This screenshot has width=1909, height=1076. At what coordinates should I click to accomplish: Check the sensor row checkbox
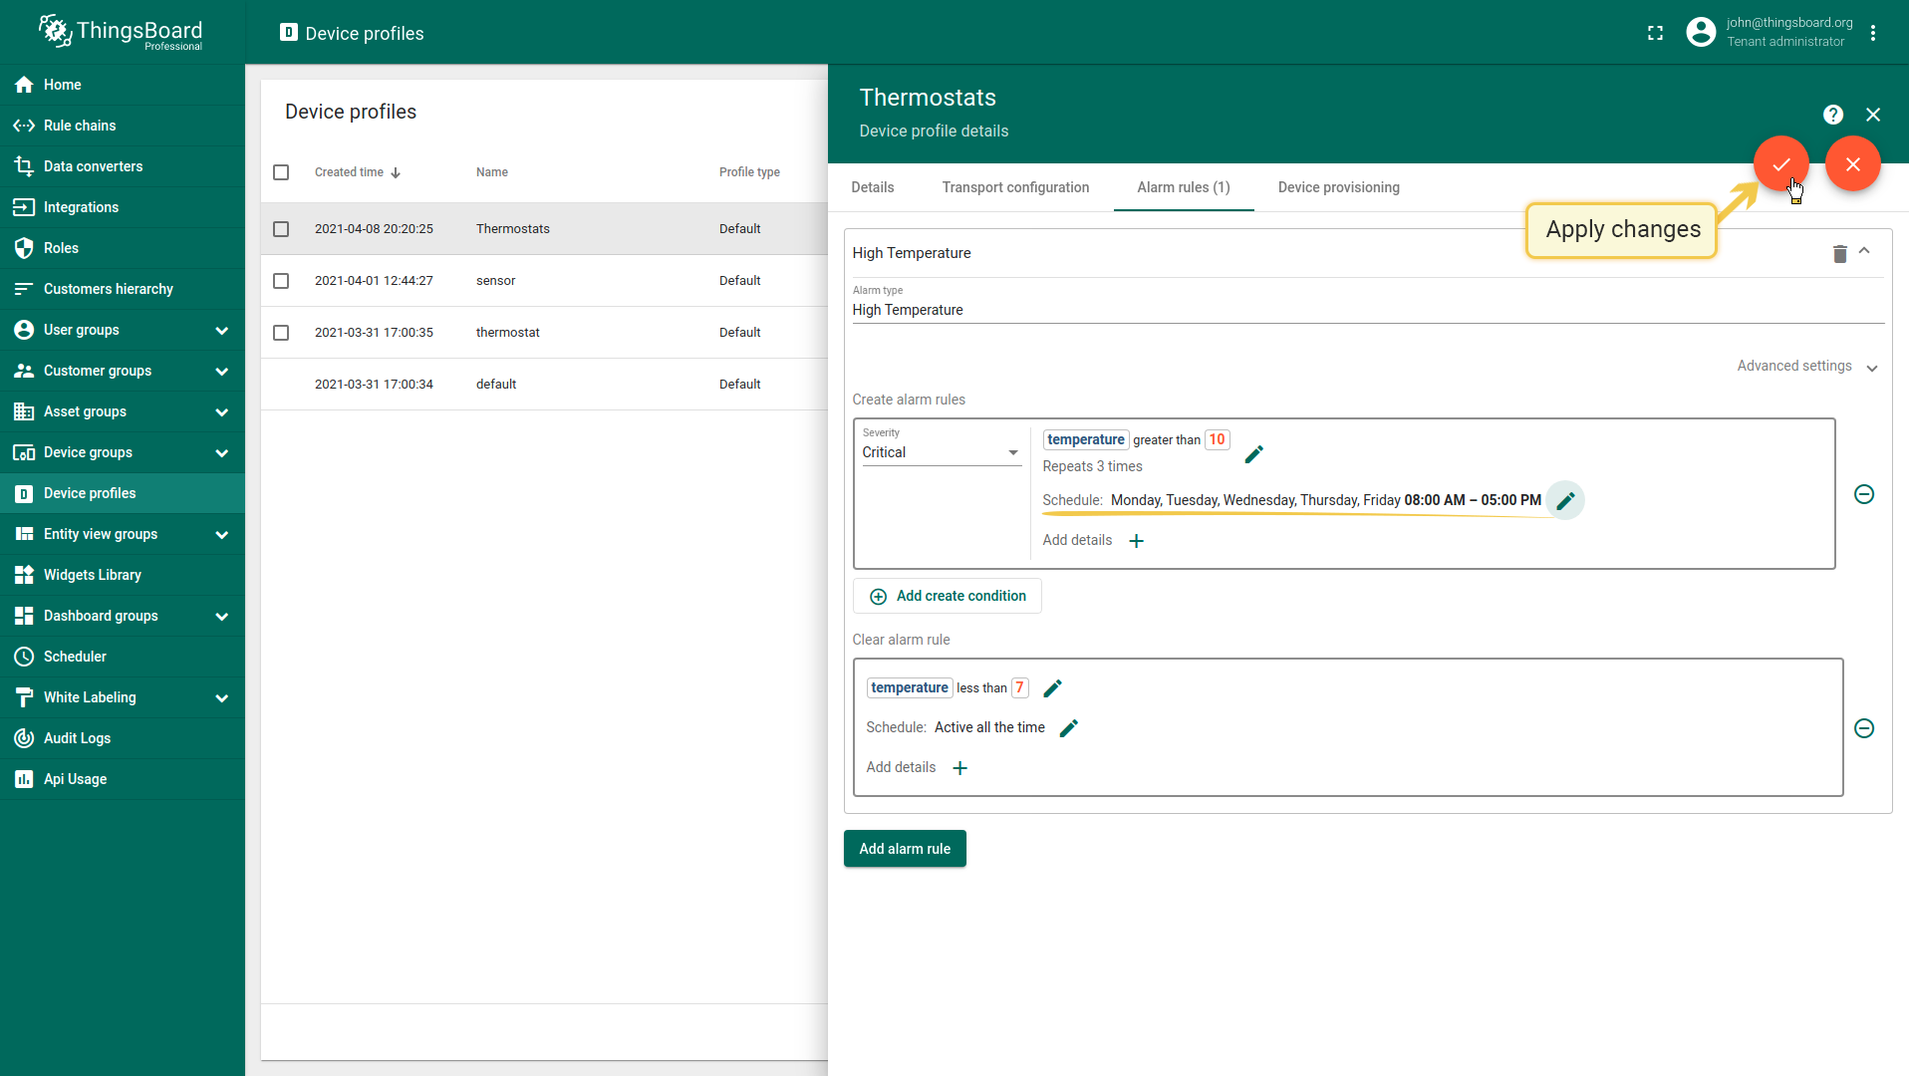pyautogui.click(x=281, y=281)
